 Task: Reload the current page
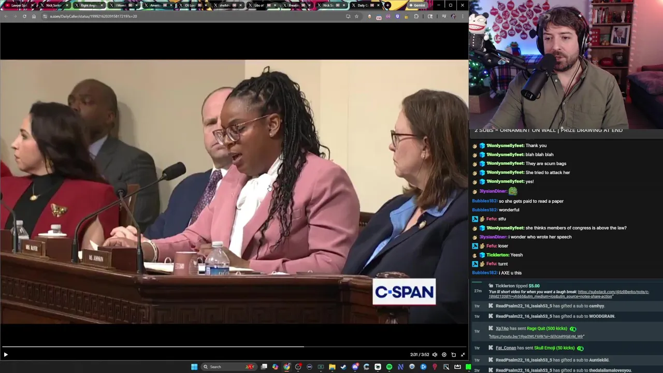(24, 16)
